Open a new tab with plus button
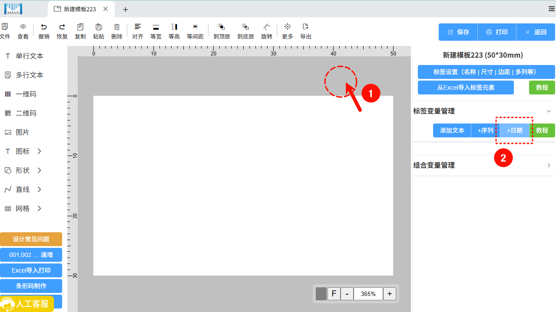 [126, 10]
